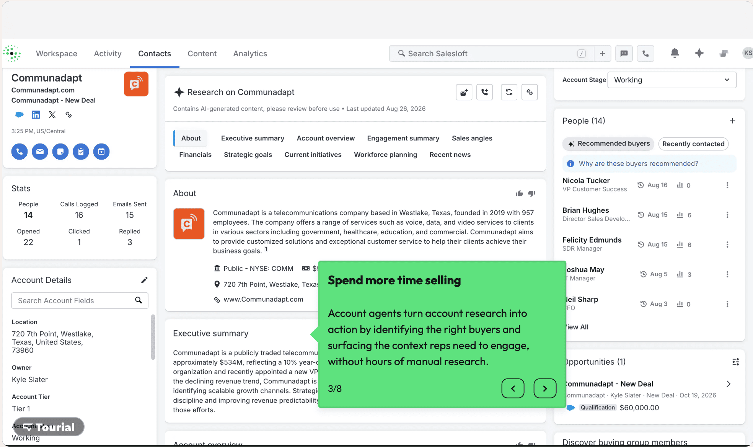Click the Search Account Fields input

pyautogui.click(x=80, y=301)
